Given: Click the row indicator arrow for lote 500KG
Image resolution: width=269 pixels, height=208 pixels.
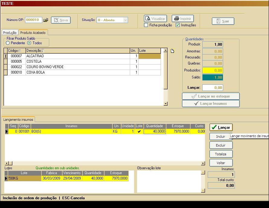Looking at the screenshot, I should [6, 178].
